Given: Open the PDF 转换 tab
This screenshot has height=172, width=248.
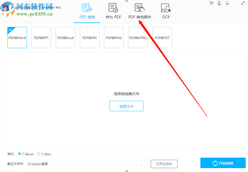Looking at the screenshot, I should pyautogui.click(x=87, y=12).
